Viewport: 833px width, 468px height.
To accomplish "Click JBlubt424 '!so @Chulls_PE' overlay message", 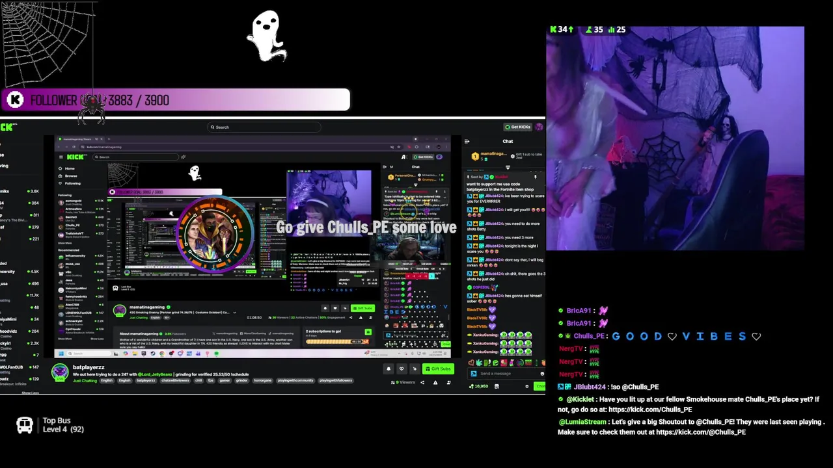I will pyautogui.click(x=608, y=387).
